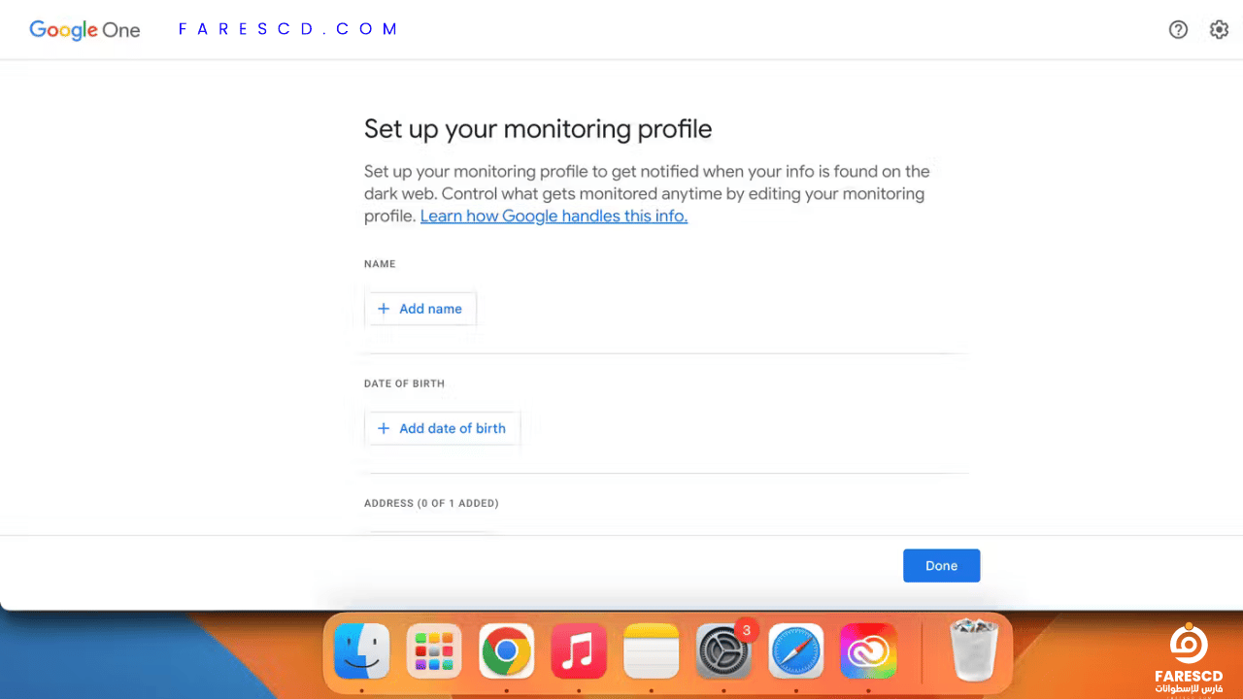Click the blue Done button

941,566
